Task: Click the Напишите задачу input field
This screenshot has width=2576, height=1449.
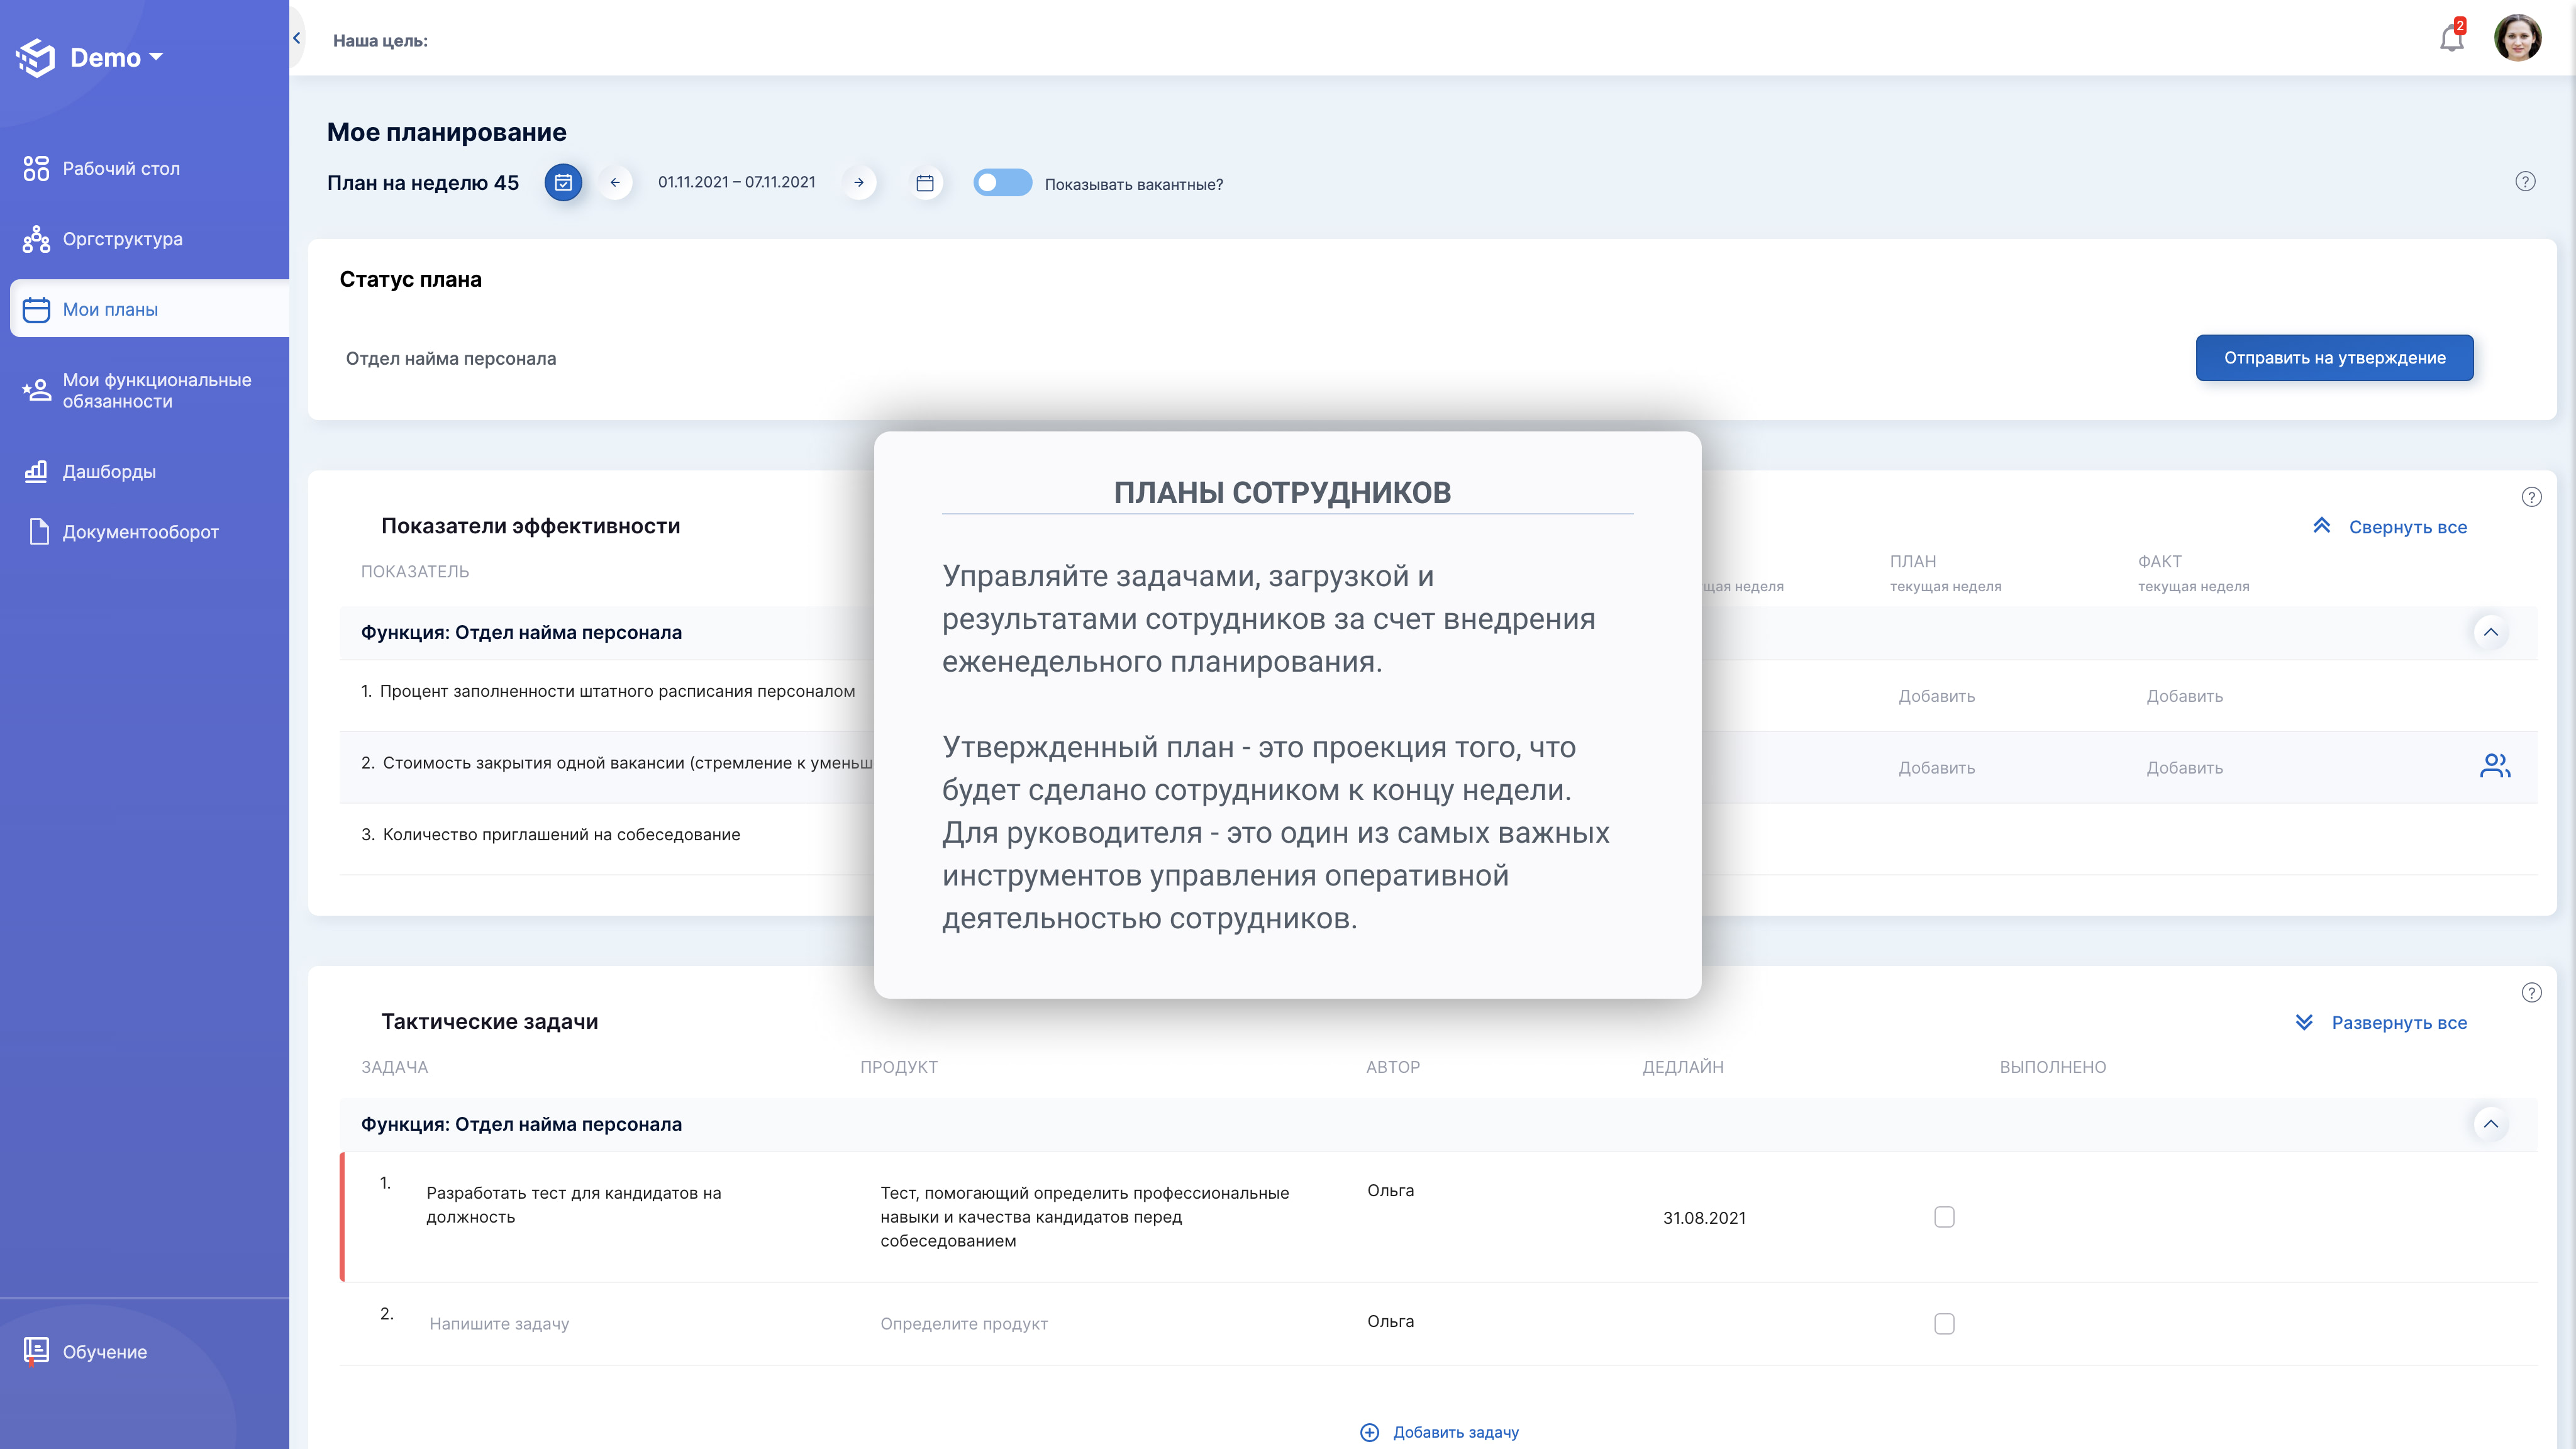Action: coord(499,1324)
